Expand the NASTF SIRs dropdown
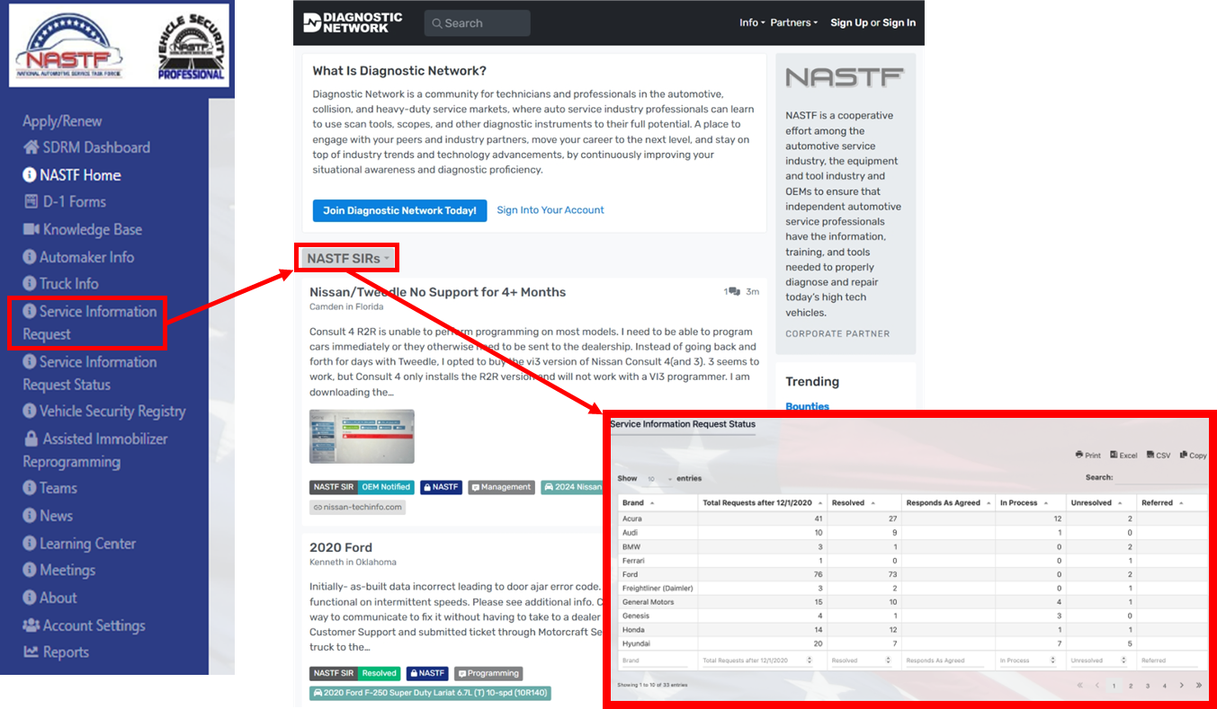Image resolution: width=1217 pixels, height=709 pixels. 348,259
